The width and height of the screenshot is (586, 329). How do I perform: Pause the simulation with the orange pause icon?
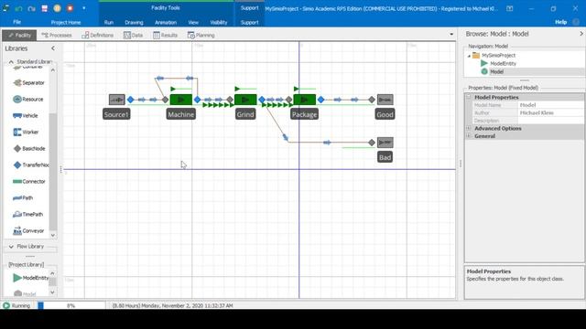pyautogui.click(x=57, y=8)
